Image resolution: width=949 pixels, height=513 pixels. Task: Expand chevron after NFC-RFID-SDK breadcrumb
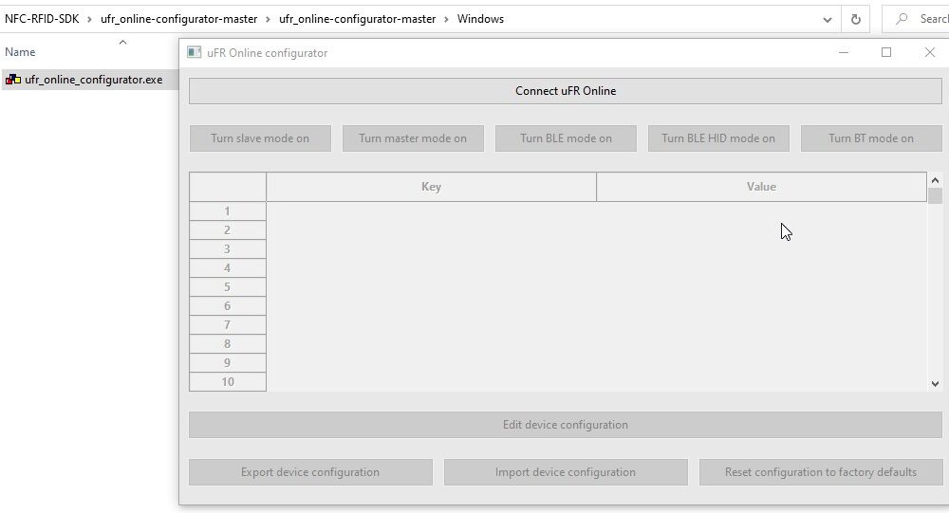coord(89,19)
